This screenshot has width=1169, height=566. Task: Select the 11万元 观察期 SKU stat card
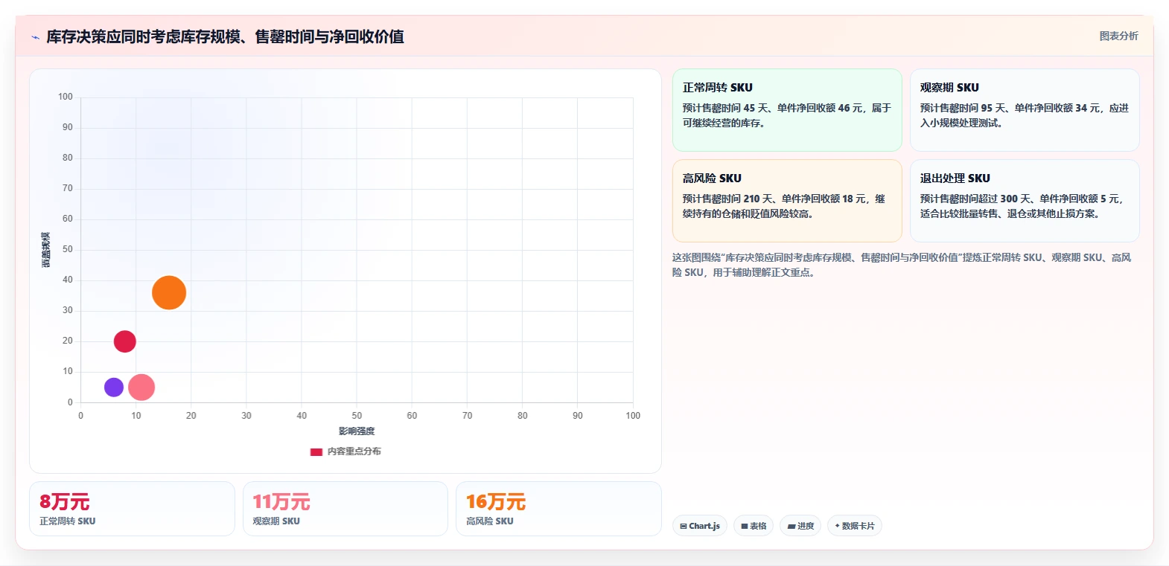click(345, 509)
